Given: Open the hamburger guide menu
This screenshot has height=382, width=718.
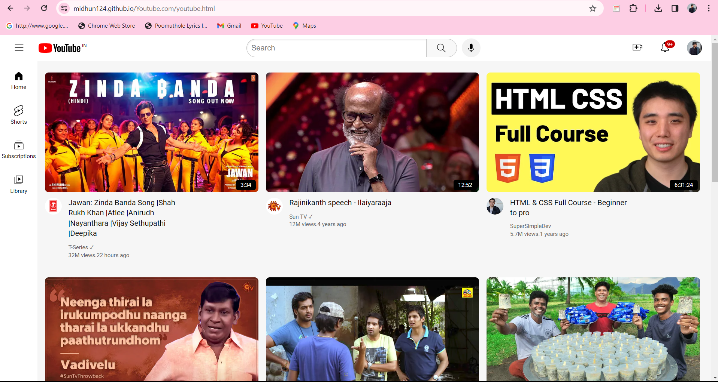Looking at the screenshot, I should [x=19, y=48].
